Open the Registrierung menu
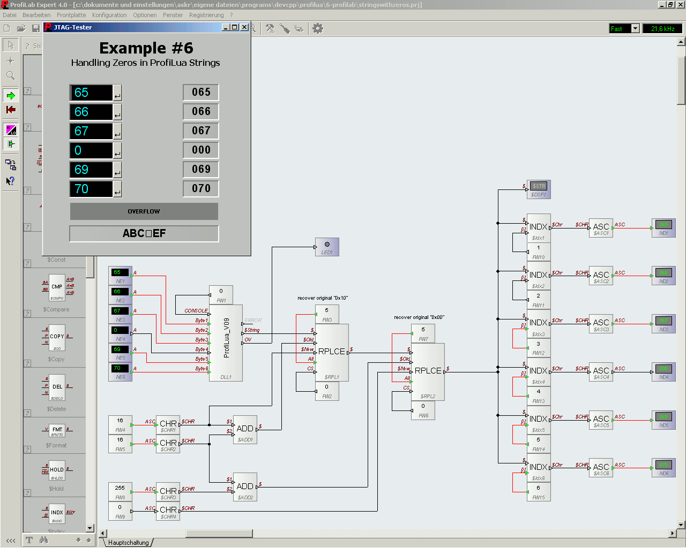 [x=206, y=15]
